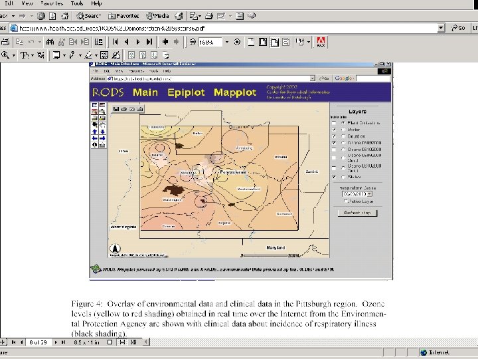The image size is (478, 359).
Task: Click the Media toolbar button
Action: [157, 15]
